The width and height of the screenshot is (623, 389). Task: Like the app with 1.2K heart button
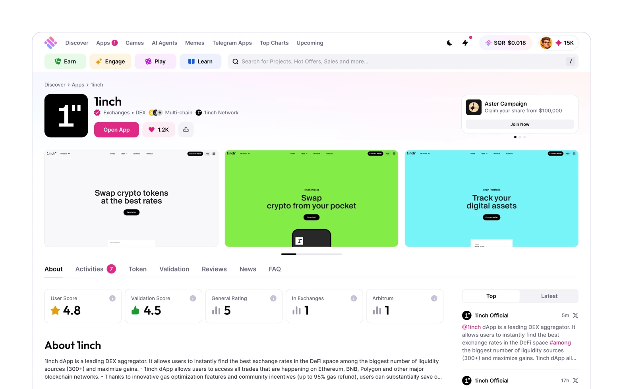[x=159, y=130]
